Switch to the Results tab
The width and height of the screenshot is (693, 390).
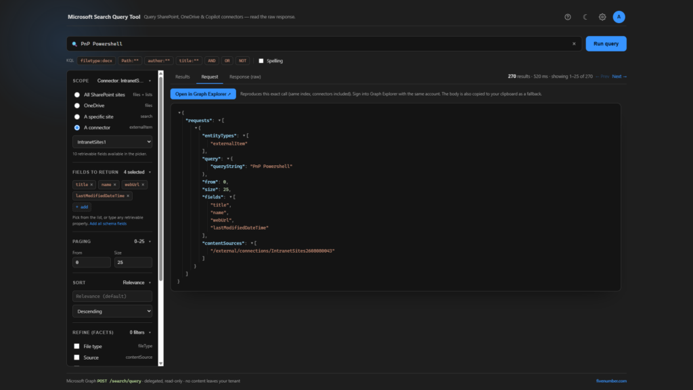tap(183, 77)
